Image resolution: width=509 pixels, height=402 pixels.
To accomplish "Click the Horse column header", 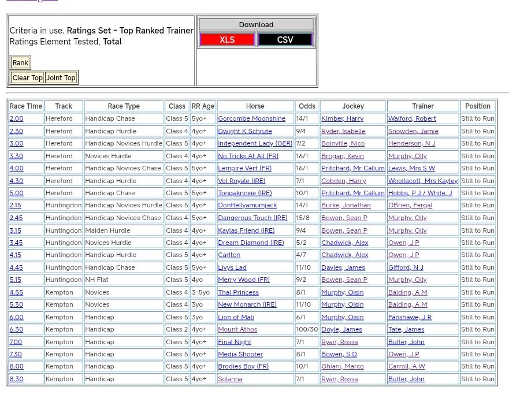I will pos(255,106).
